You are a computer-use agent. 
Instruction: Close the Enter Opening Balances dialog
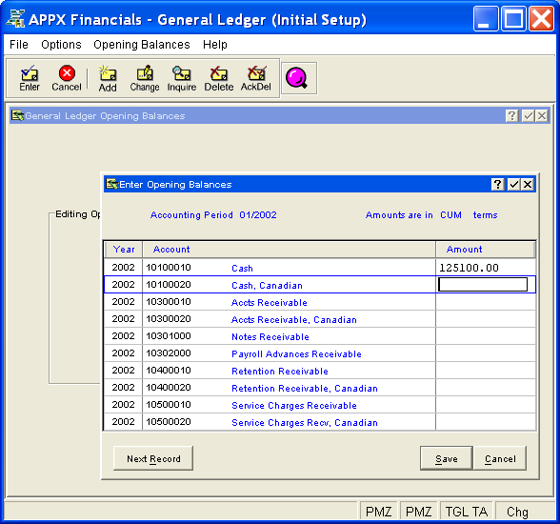pyautogui.click(x=528, y=184)
